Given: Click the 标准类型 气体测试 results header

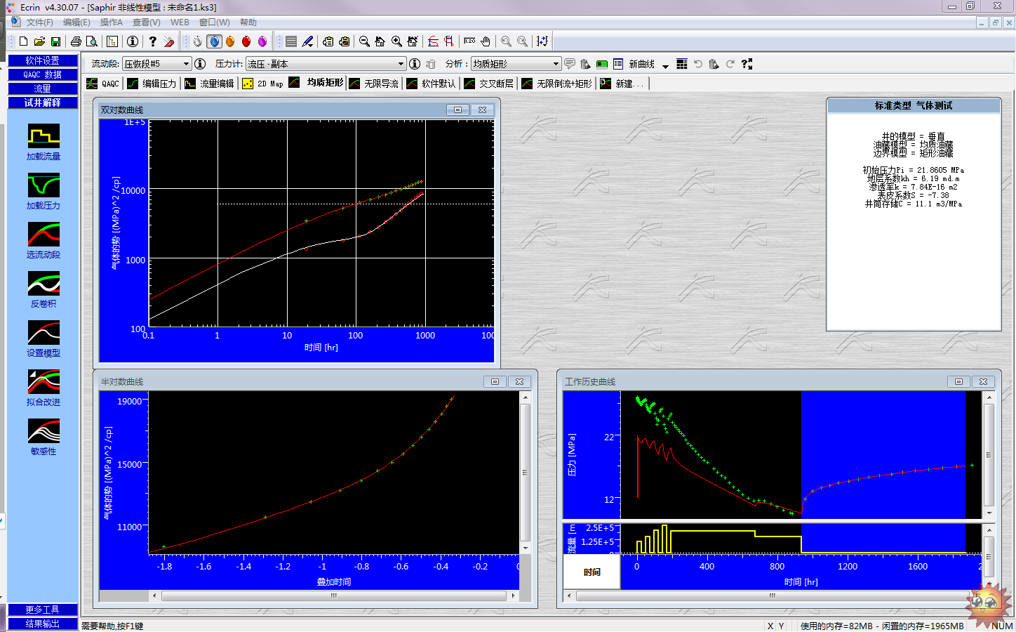Looking at the screenshot, I should point(914,105).
